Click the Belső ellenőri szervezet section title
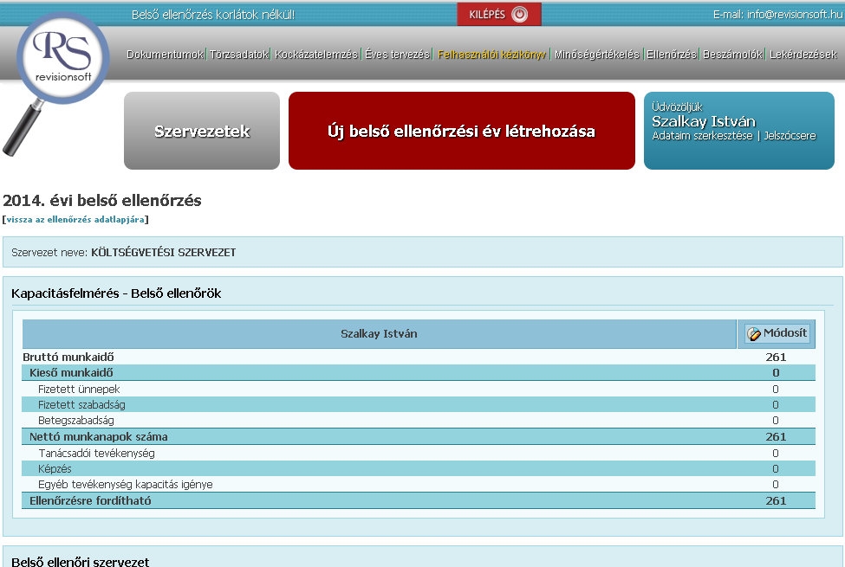The image size is (845, 567). click(x=81, y=562)
